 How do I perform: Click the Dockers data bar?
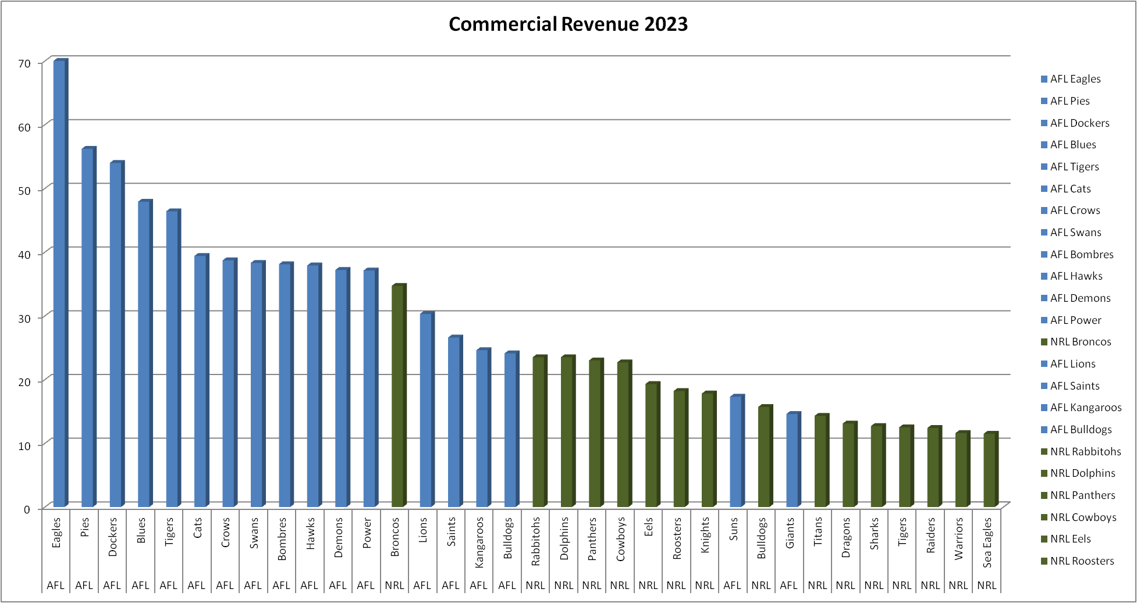click(x=117, y=334)
